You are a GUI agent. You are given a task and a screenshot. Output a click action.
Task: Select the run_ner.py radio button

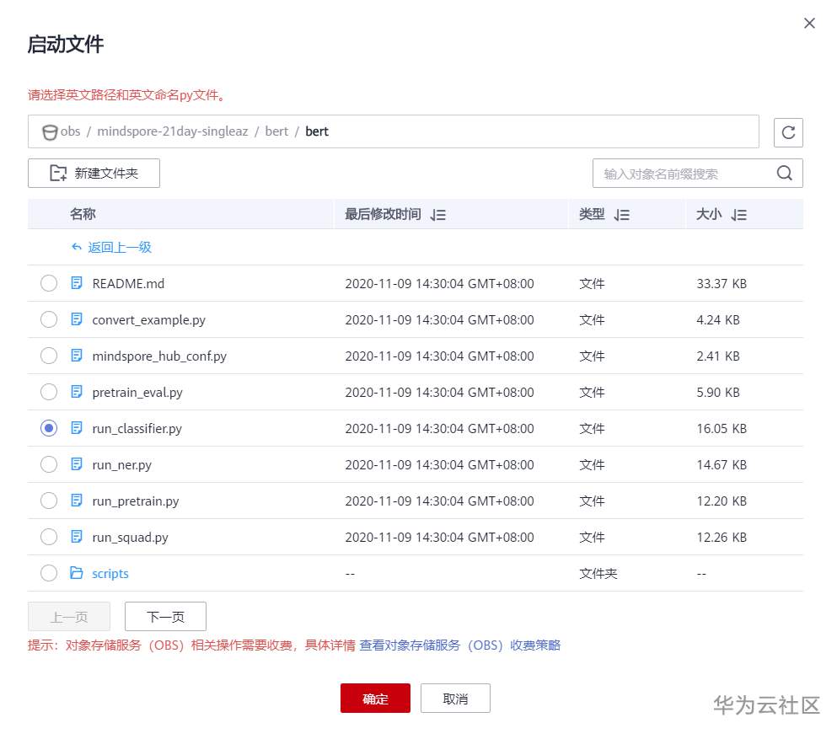click(x=49, y=464)
